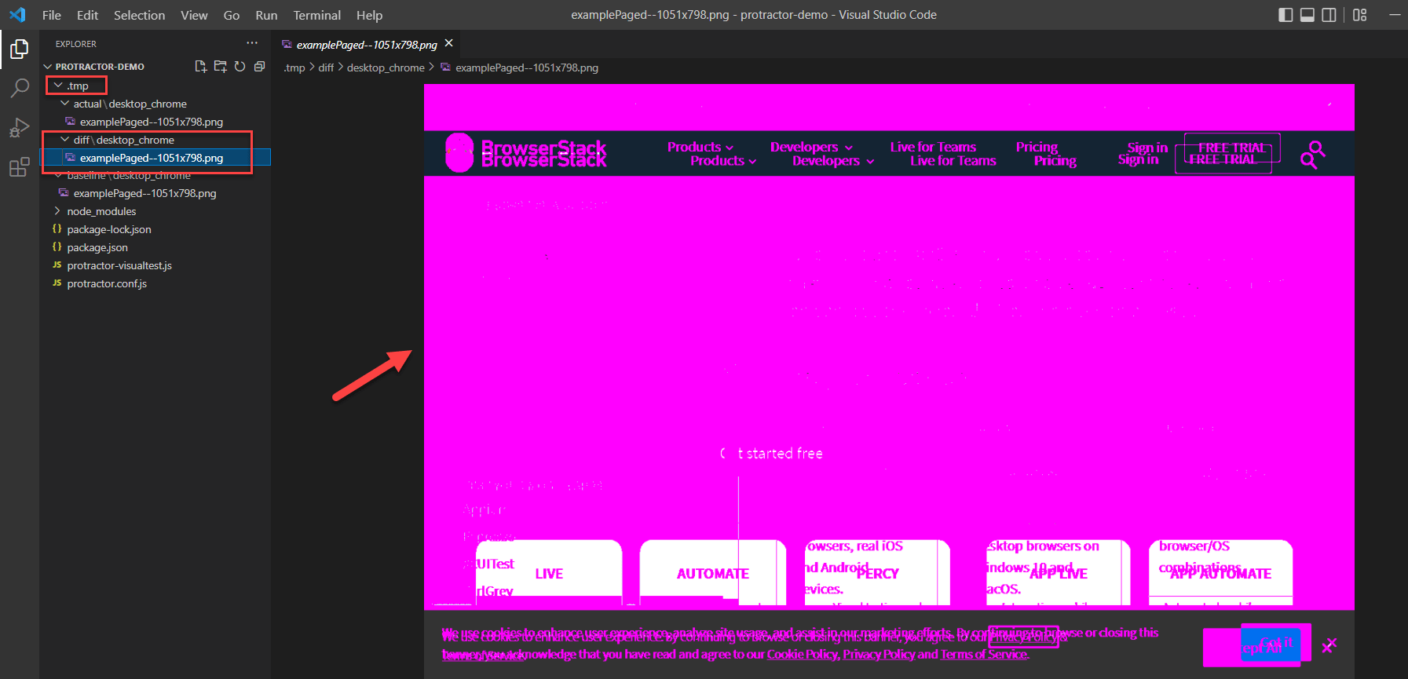The width and height of the screenshot is (1408, 679).
Task: Open the Run menu
Action: coord(266,15)
